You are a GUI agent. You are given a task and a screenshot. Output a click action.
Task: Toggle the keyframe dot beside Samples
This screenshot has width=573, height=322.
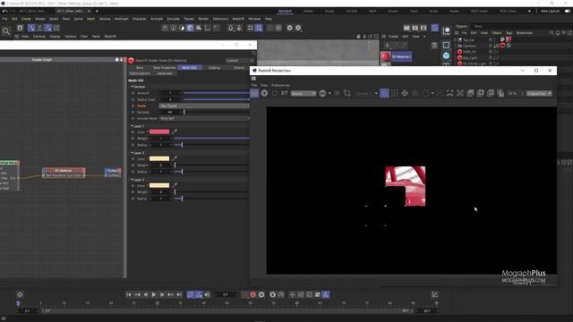(x=133, y=112)
